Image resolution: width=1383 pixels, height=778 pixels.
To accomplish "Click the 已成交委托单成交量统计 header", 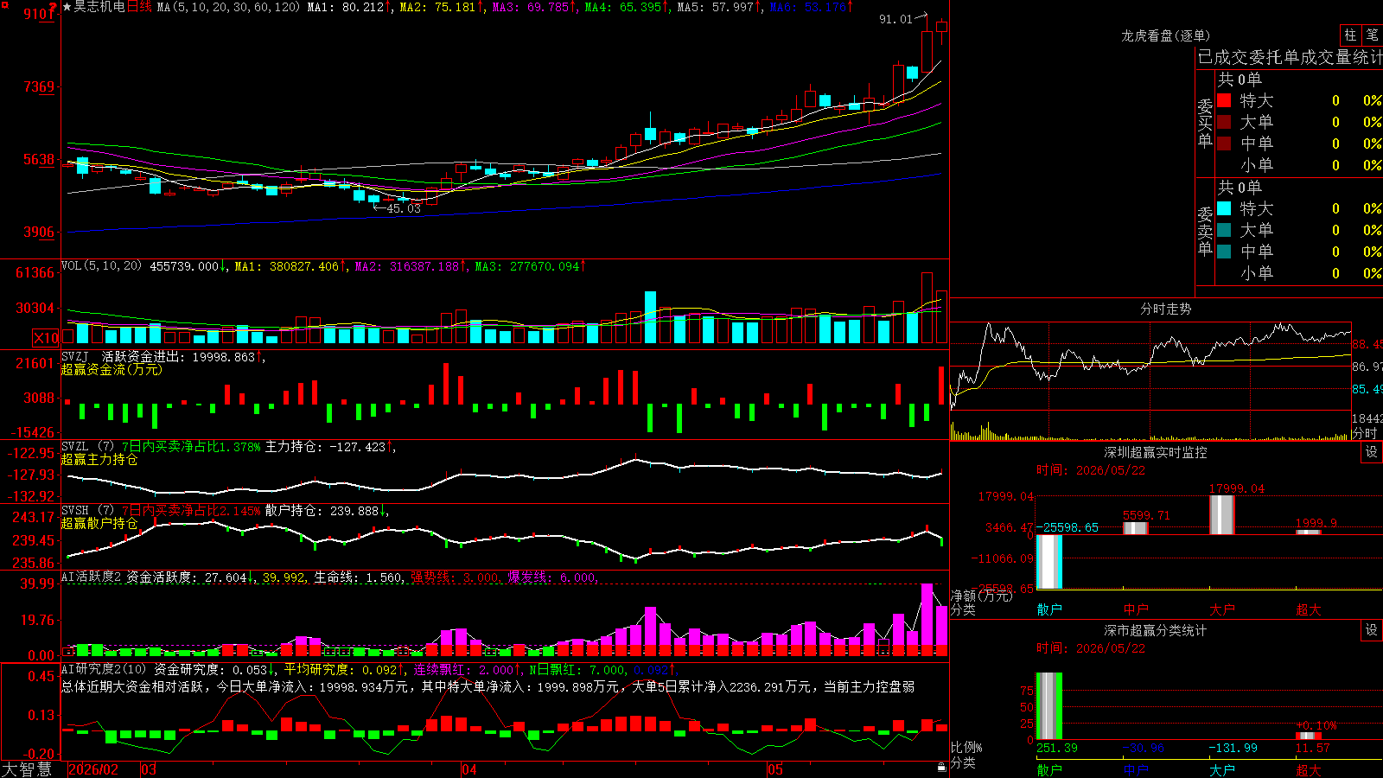I will tap(1290, 57).
